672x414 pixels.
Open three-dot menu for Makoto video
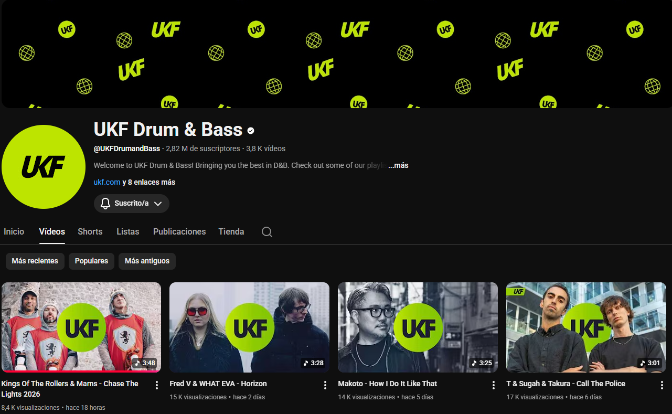click(494, 385)
